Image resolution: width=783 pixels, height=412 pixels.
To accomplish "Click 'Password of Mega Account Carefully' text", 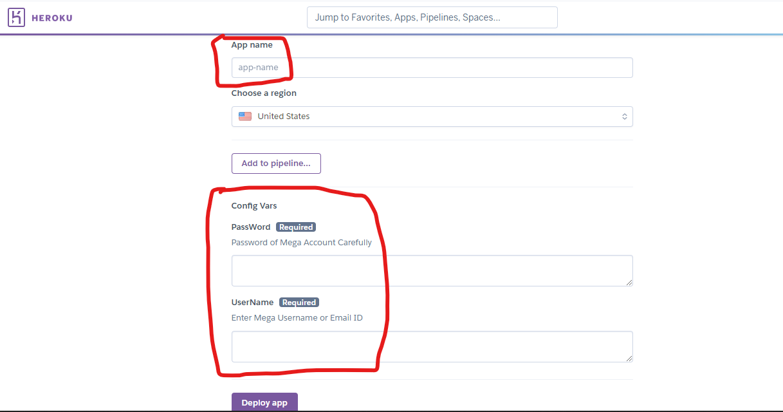I will click(x=302, y=243).
